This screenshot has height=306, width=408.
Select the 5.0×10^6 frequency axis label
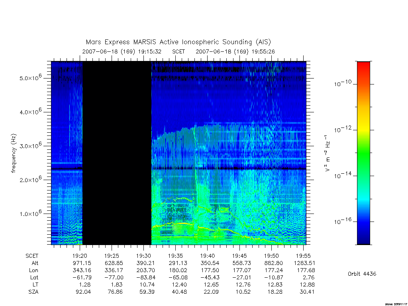tap(31, 77)
